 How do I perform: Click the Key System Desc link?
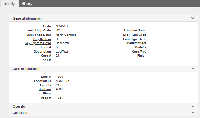[x=38, y=43]
